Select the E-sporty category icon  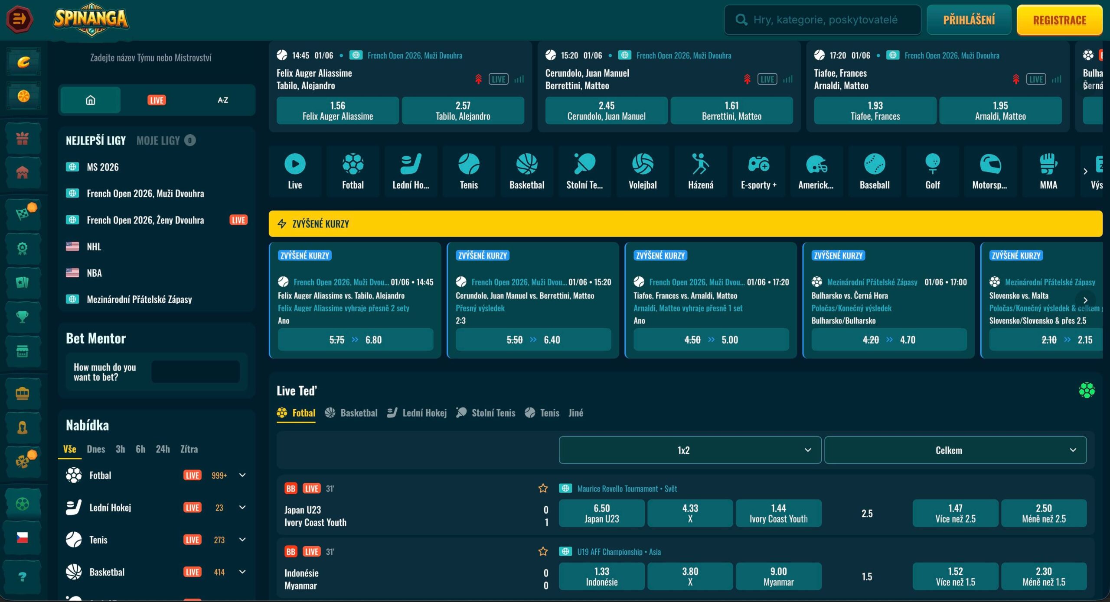pyautogui.click(x=759, y=172)
